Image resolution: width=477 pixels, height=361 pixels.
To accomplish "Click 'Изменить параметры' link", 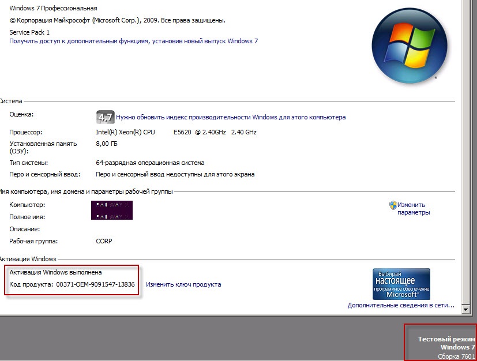I will tap(414, 209).
